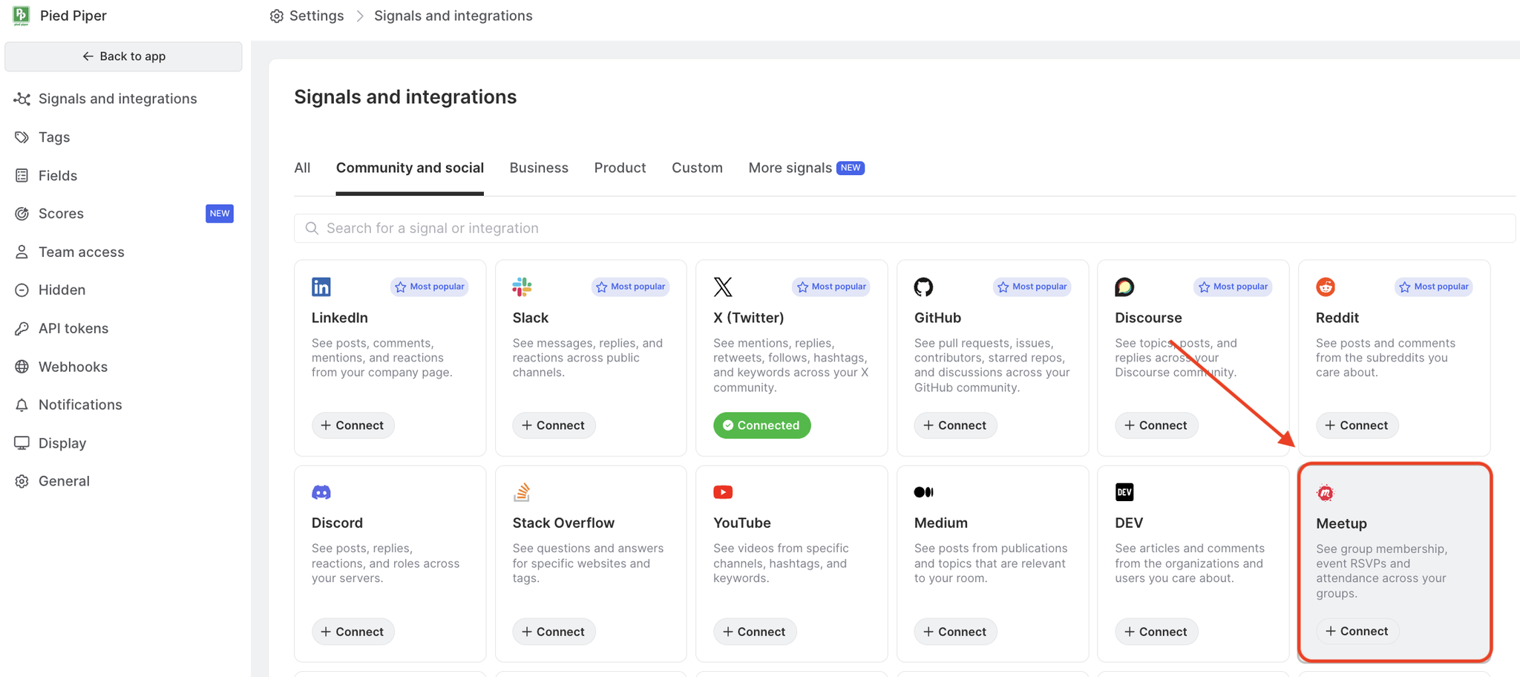The width and height of the screenshot is (1520, 677).
Task: Connect the Stack Overflow integration
Action: coord(554,632)
